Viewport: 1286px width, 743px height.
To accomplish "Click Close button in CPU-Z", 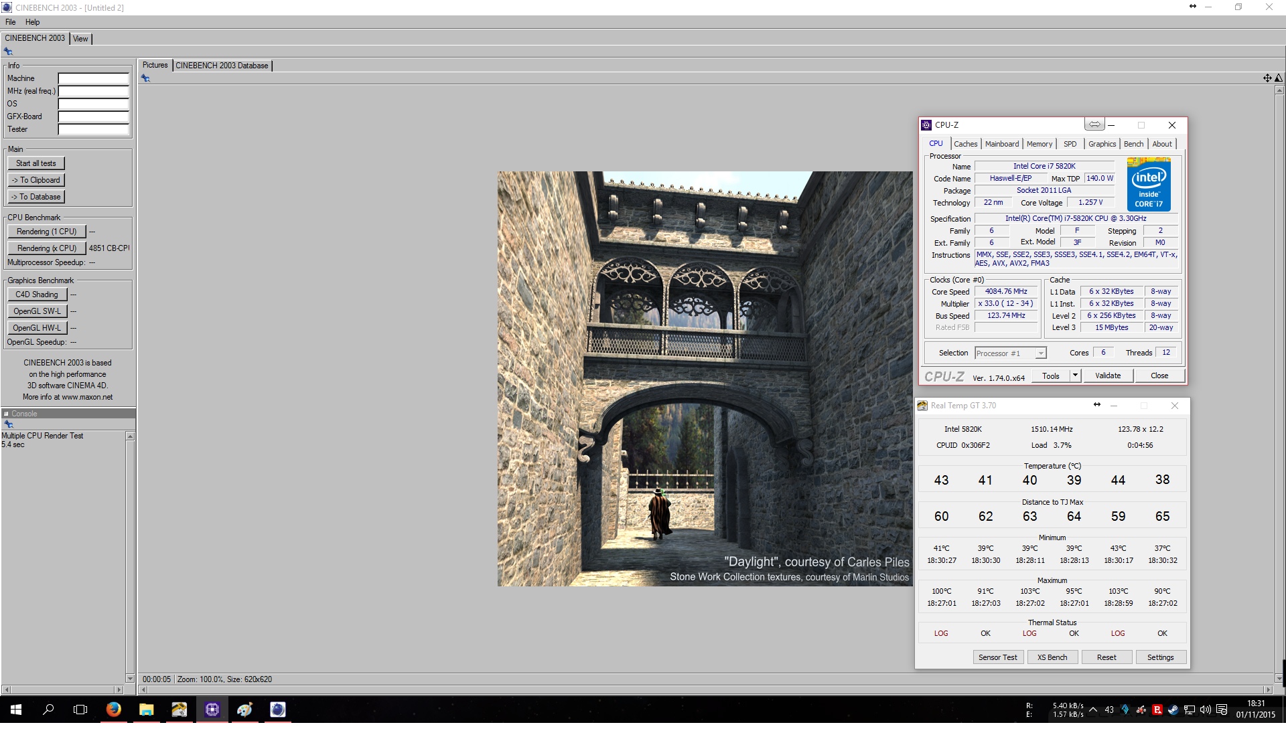I will click(1159, 376).
